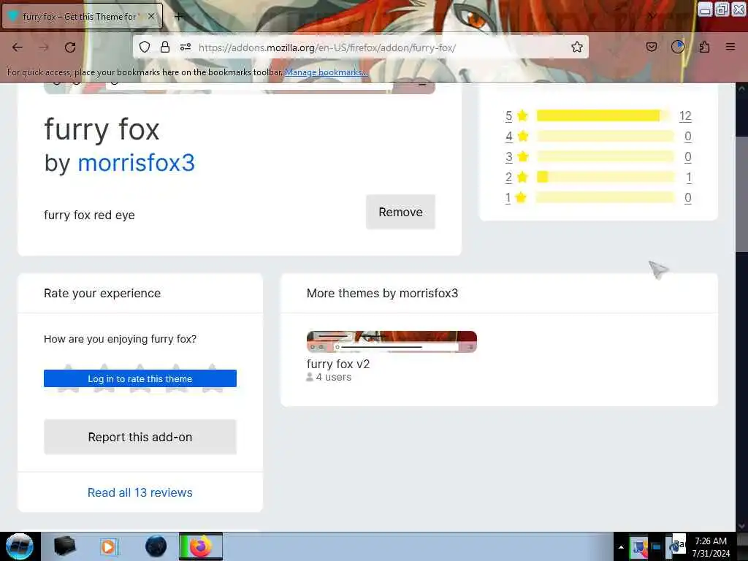The height and width of the screenshot is (561, 748).
Task: Open author morrisfox3 profile link
Action: click(137, 163)
